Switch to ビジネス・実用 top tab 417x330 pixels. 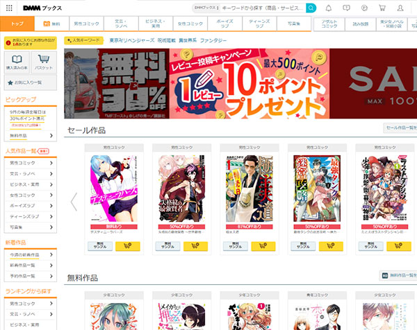click(x=156, y=24)
